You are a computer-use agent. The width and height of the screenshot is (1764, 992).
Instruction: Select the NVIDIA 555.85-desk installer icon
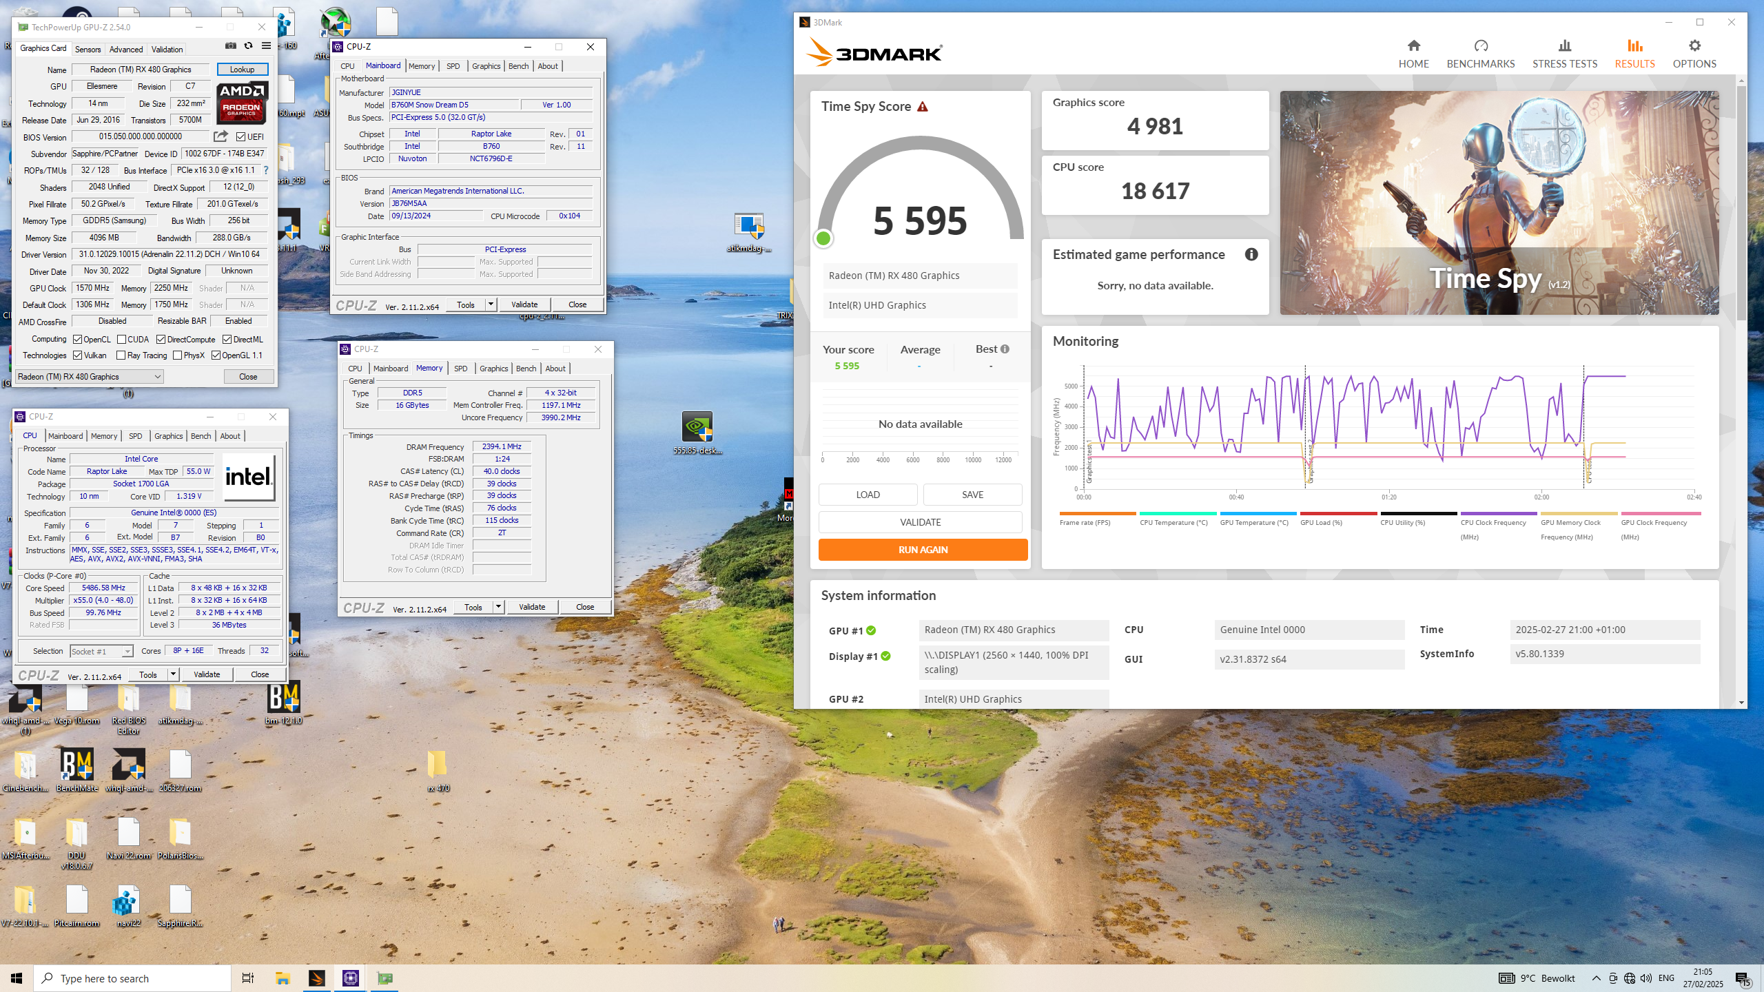pos(697,433)
